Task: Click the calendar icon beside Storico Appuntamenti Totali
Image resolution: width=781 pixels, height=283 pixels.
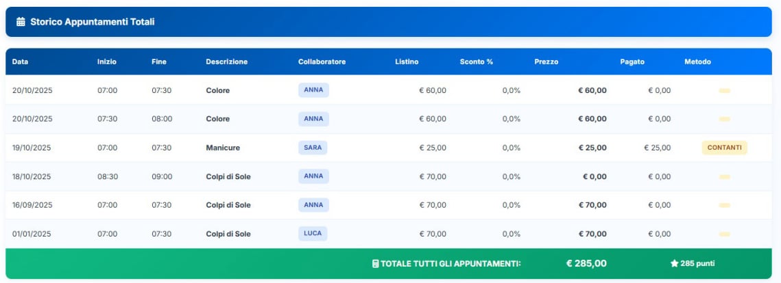Action: (x=21, y=22)
